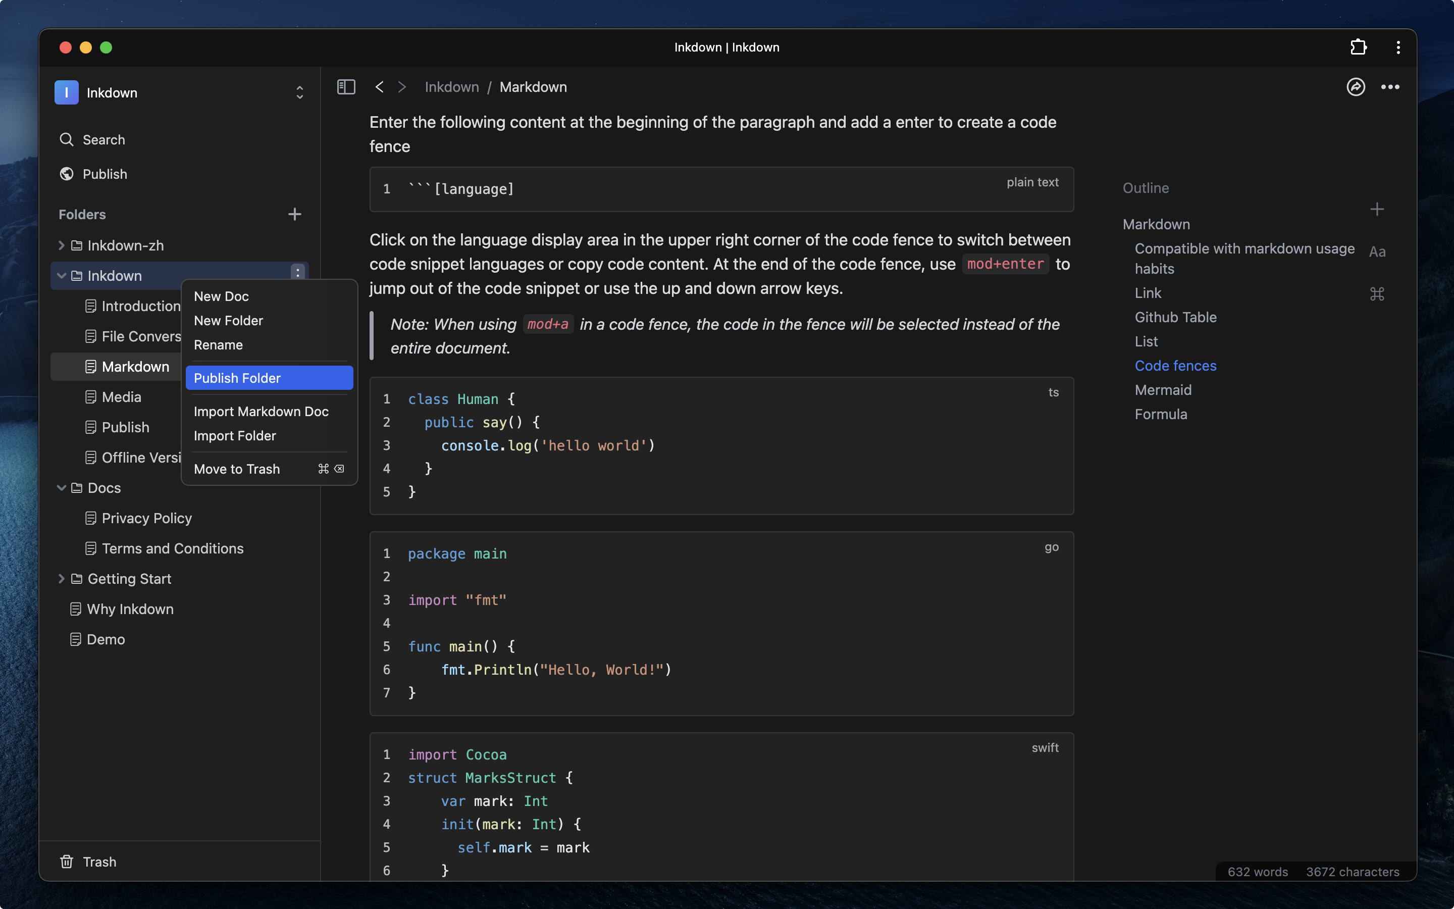Click the '3672 characters' status entry
Screen dimensions: 1454x909
click(1353, 872)
